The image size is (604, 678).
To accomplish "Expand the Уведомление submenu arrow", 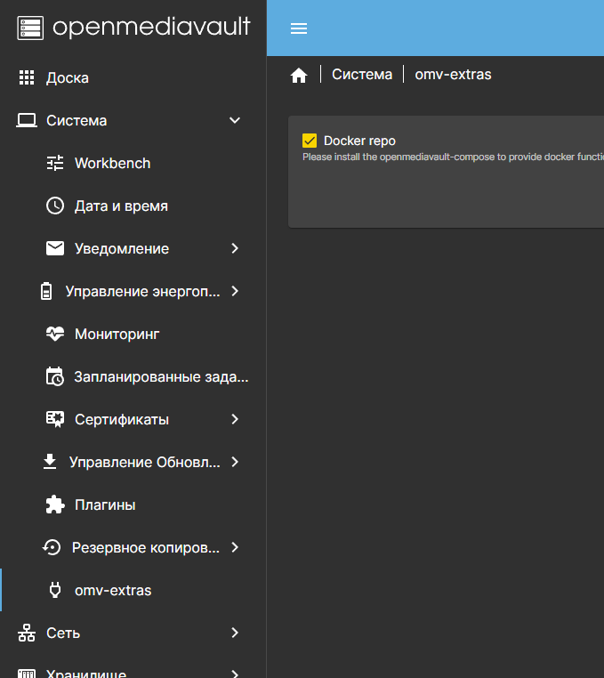I will click(235, 248).
